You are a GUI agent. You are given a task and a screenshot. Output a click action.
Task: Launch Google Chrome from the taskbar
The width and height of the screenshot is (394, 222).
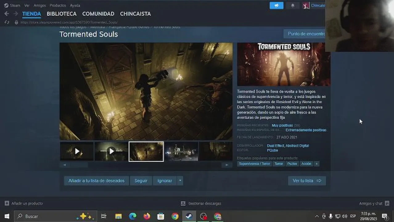175,216
